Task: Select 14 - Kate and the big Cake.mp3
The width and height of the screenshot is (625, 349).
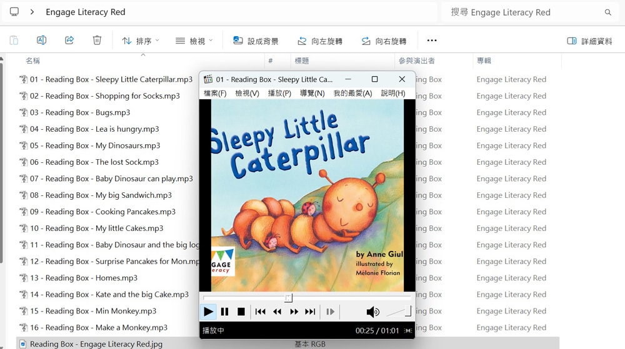Action: [109, 295]
